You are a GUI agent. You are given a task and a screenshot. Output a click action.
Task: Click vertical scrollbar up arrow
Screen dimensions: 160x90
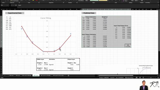pyautogui.click(x=159, y=9)
